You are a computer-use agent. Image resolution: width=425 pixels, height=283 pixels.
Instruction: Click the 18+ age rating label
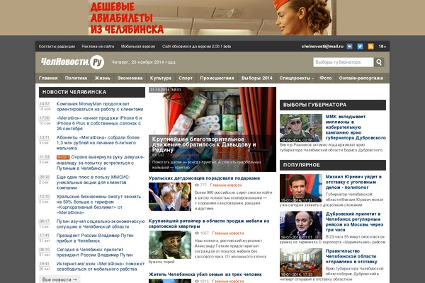coord(382,47)
